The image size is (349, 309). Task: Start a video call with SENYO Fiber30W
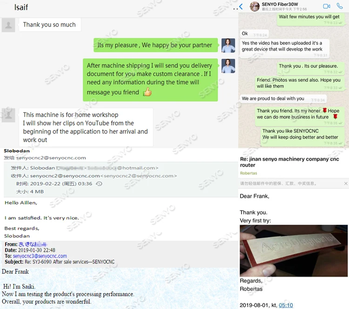coord(326,6)
